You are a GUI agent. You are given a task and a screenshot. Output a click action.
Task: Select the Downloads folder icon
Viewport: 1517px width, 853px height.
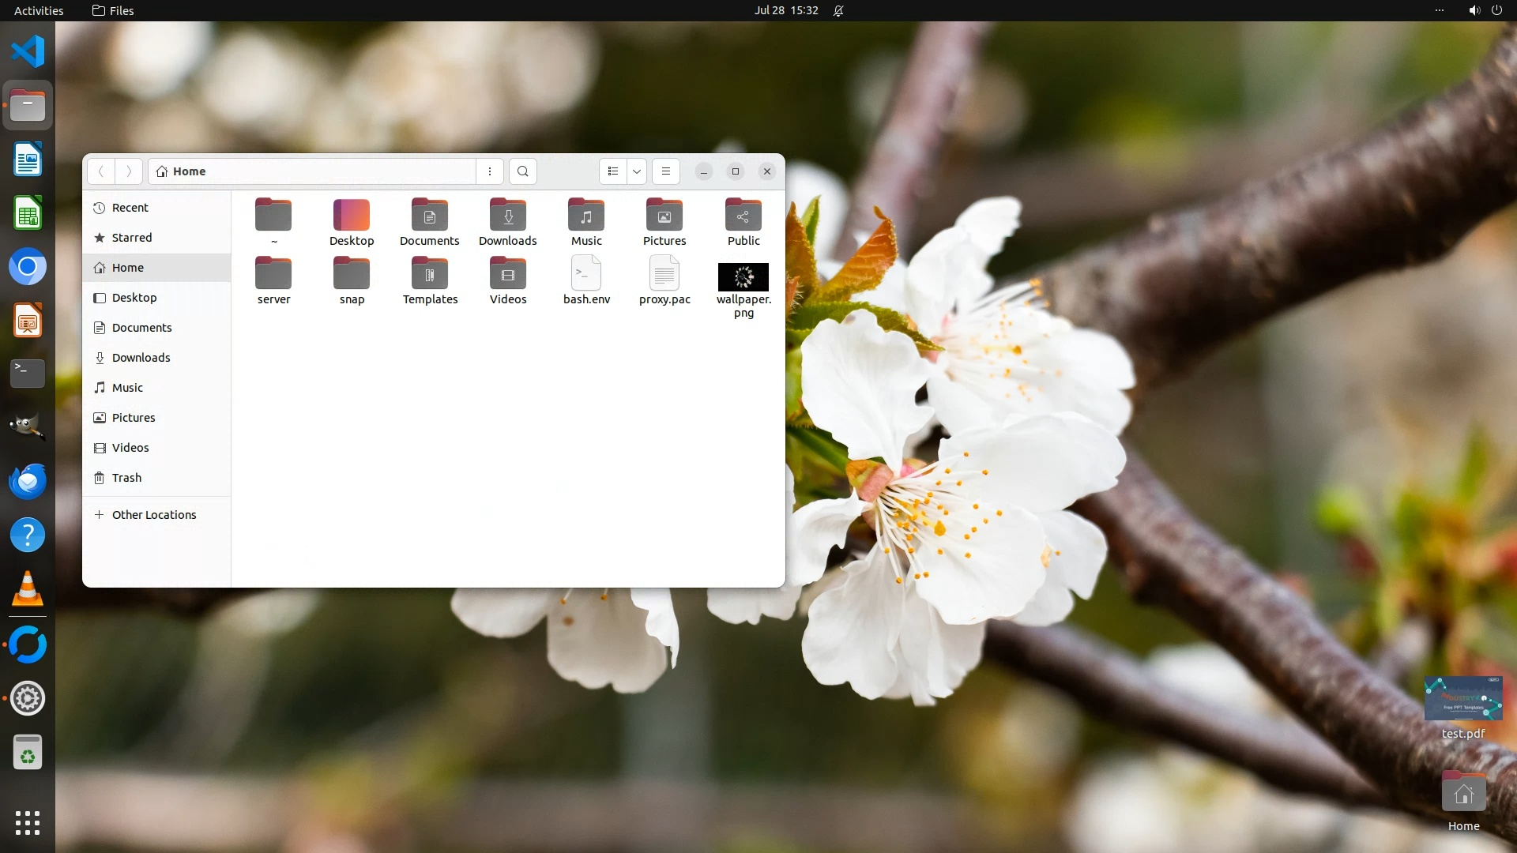click(508, 216)
